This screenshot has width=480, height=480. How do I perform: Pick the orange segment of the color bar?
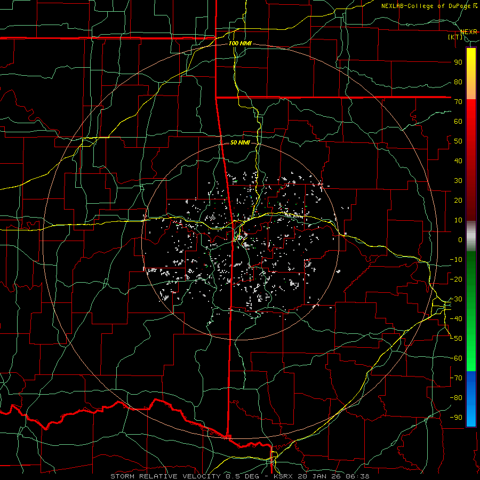471,91
